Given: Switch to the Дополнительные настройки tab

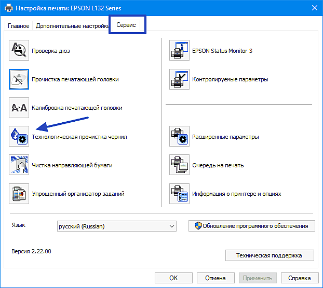Looking at the screenshot, I should coord(72,26).
